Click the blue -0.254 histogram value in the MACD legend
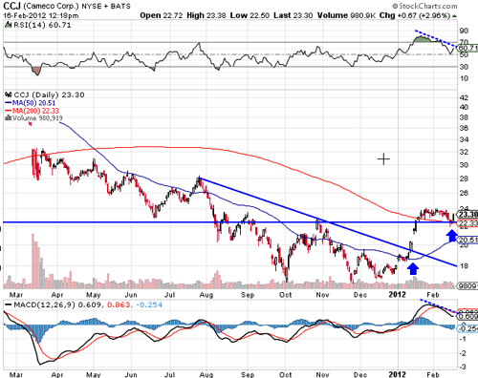Image resolution: width=478 pixels, height=378 pixels. 149,304
